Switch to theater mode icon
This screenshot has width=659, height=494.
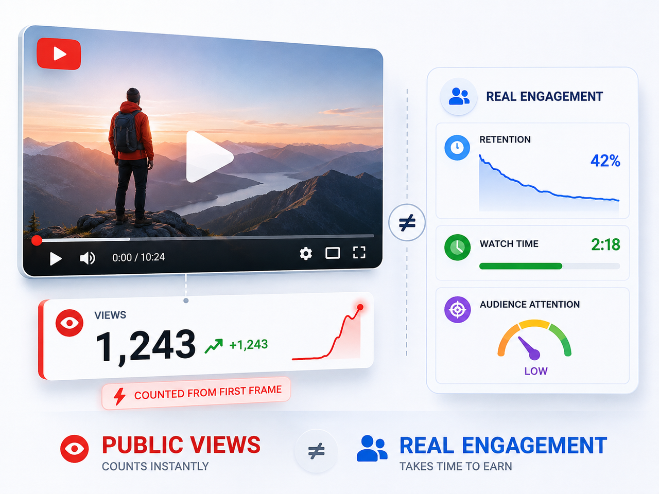(x=333, y=253)
